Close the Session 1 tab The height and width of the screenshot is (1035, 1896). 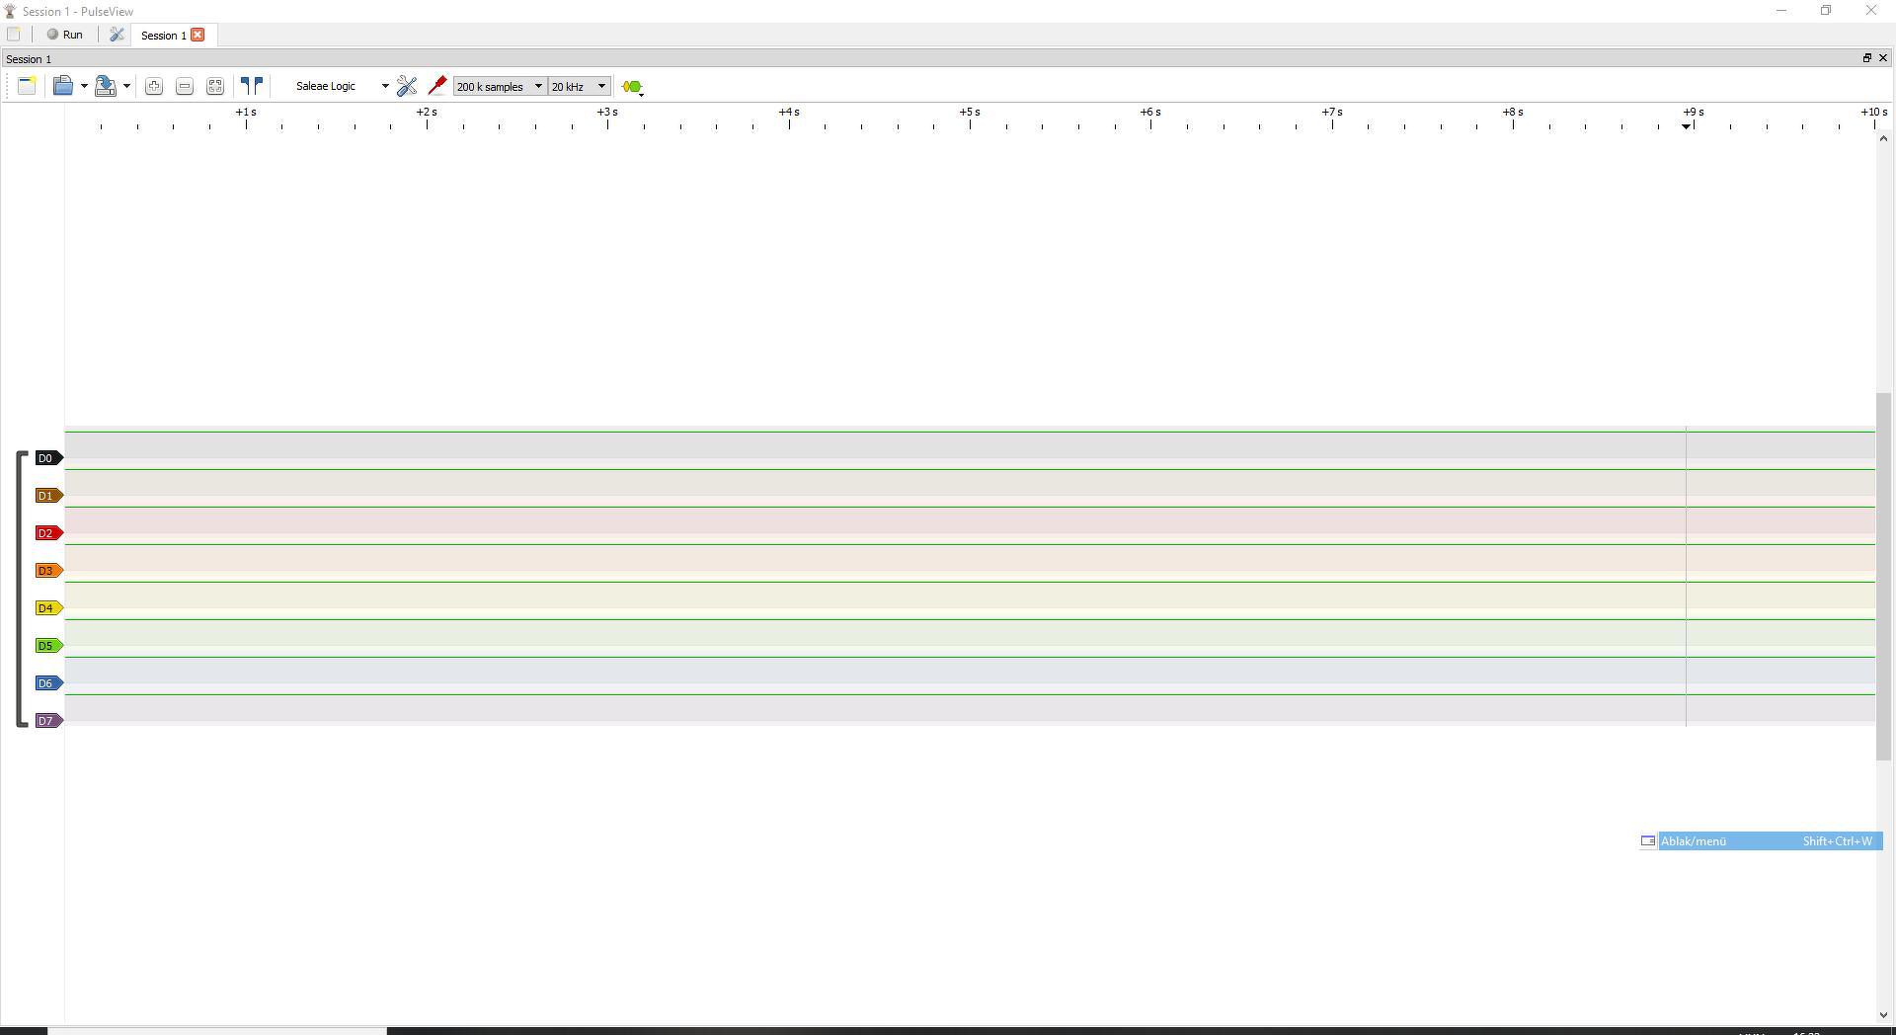point(197,35)
